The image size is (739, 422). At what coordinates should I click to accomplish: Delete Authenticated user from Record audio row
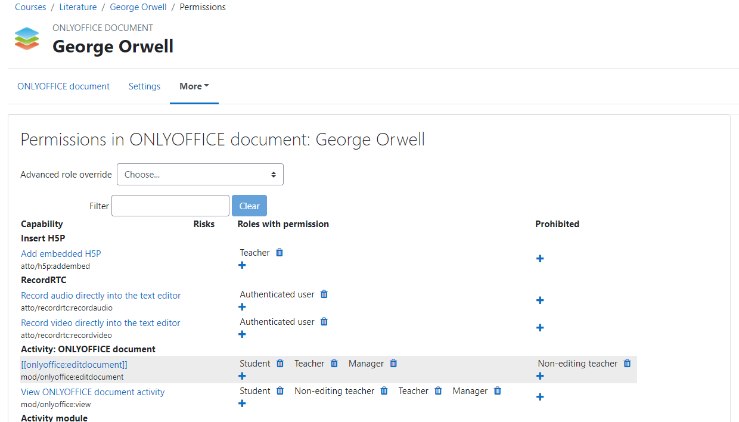tap(324, 294)
